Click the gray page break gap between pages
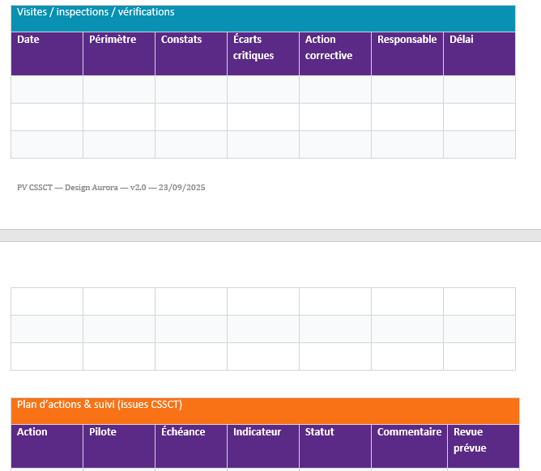Image resolution: width=541 pixels, height=471 pixels. pos(270,235)
